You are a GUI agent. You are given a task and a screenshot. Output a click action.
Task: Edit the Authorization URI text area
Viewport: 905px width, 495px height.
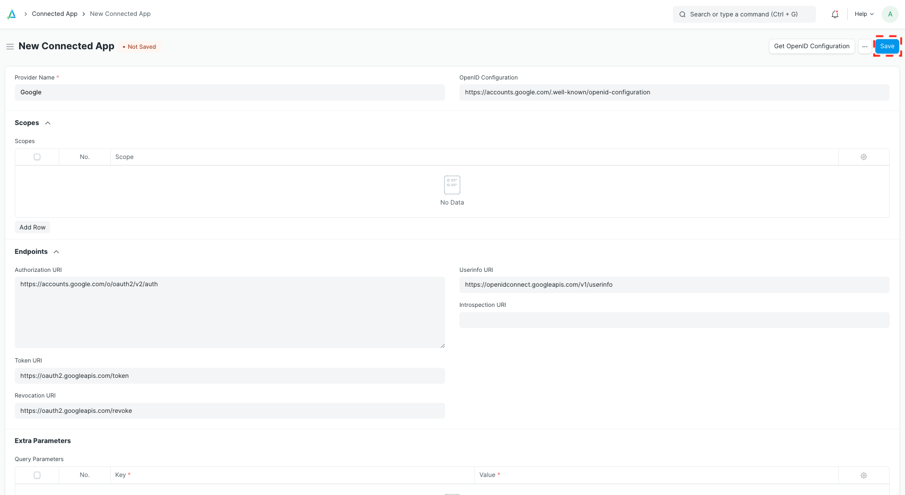pos(230,312)
